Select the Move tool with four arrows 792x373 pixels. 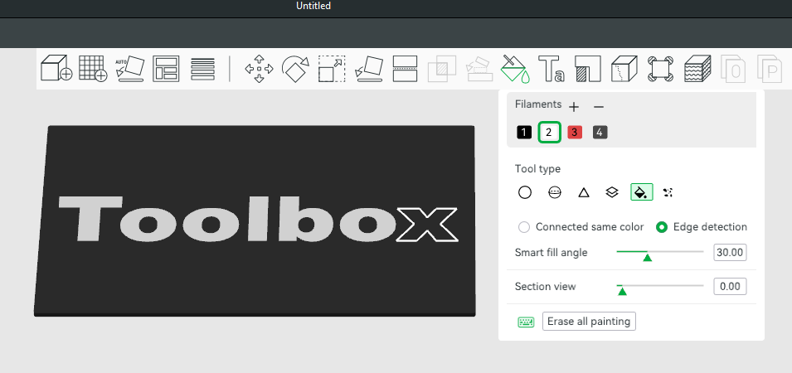point(259,69)
